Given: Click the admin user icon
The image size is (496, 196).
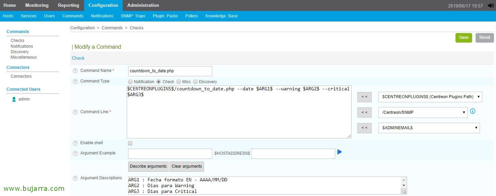Looking at the screenshot, I should tap(14, 99).
